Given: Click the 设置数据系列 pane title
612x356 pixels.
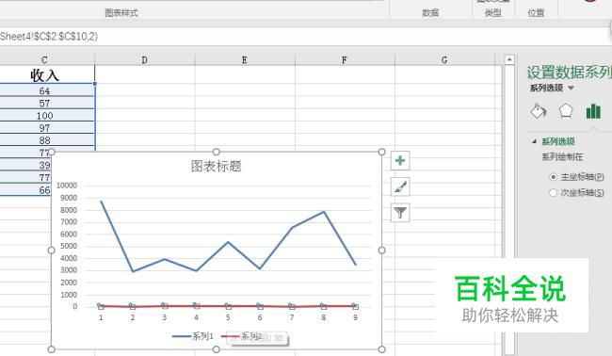Looking at the screenshot, I should (x=569, y=73).
